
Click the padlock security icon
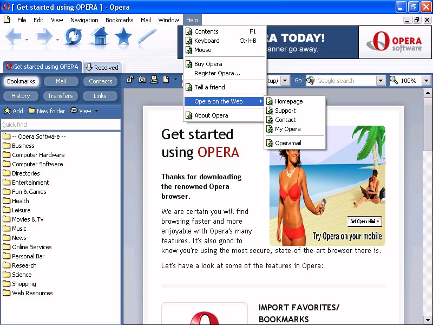pos(130,80)
